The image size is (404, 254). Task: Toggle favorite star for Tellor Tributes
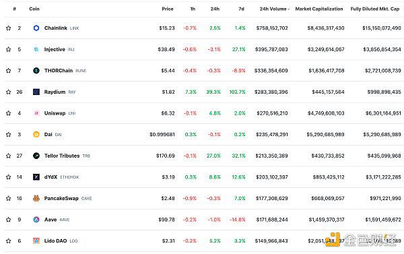pos(9,156)
